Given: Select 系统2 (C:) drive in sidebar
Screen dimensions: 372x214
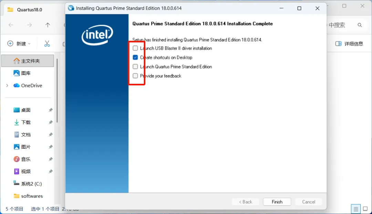Looking at the screenshot, I should pyautogui.click(x=28, y=184).
